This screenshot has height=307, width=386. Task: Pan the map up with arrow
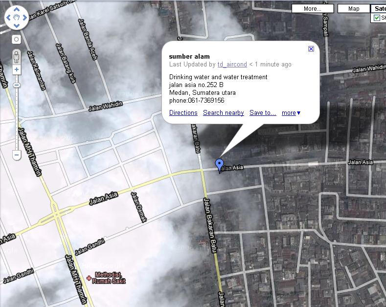(x=17, y=10)
